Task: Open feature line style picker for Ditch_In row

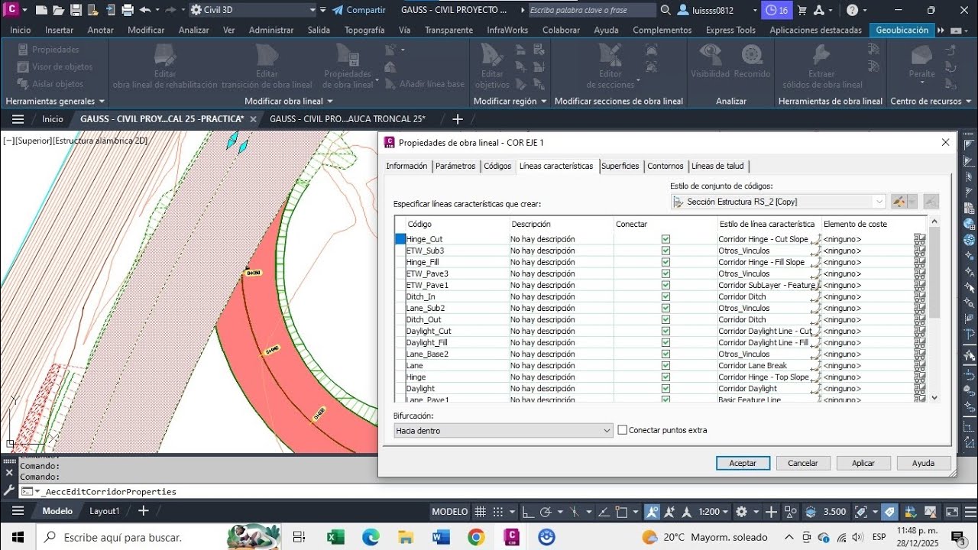Action: (x=815, y=296)
